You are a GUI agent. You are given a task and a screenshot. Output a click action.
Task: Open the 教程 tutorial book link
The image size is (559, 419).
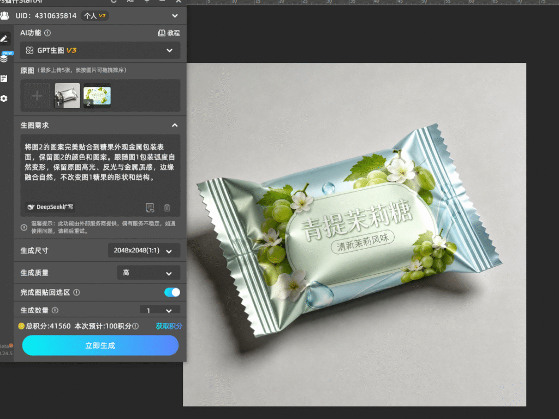(169, 33)
